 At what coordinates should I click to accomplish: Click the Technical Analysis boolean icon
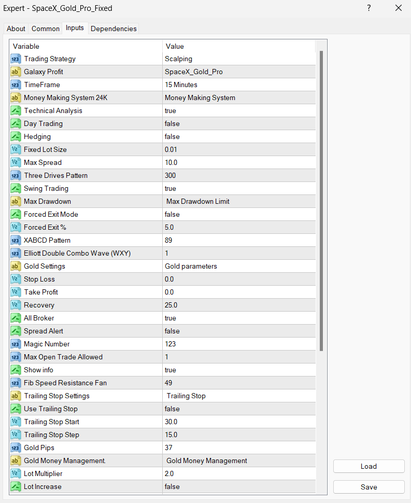(x=16, y=111)
